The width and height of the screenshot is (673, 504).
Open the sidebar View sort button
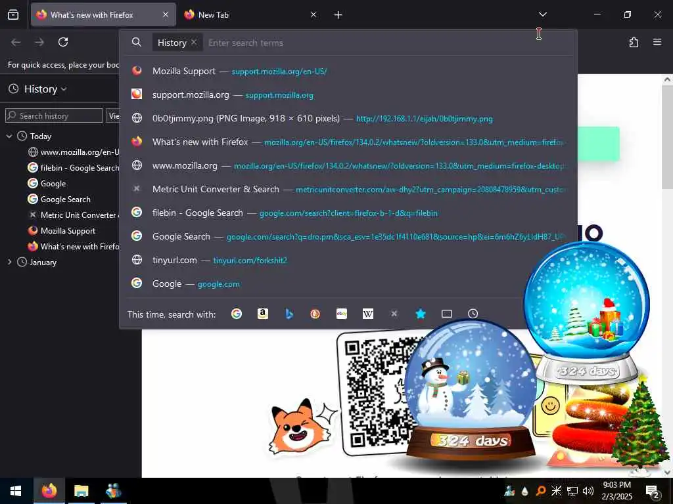tap(112, 115)
